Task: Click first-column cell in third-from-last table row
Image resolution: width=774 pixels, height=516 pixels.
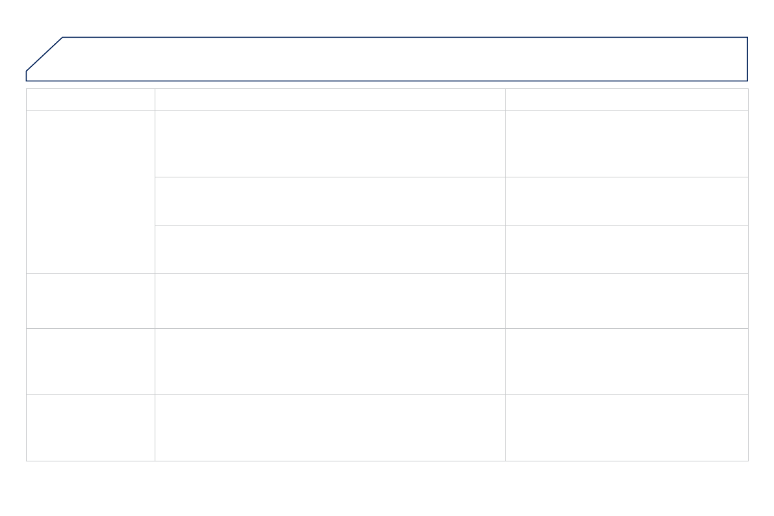Action: point(90,300)
